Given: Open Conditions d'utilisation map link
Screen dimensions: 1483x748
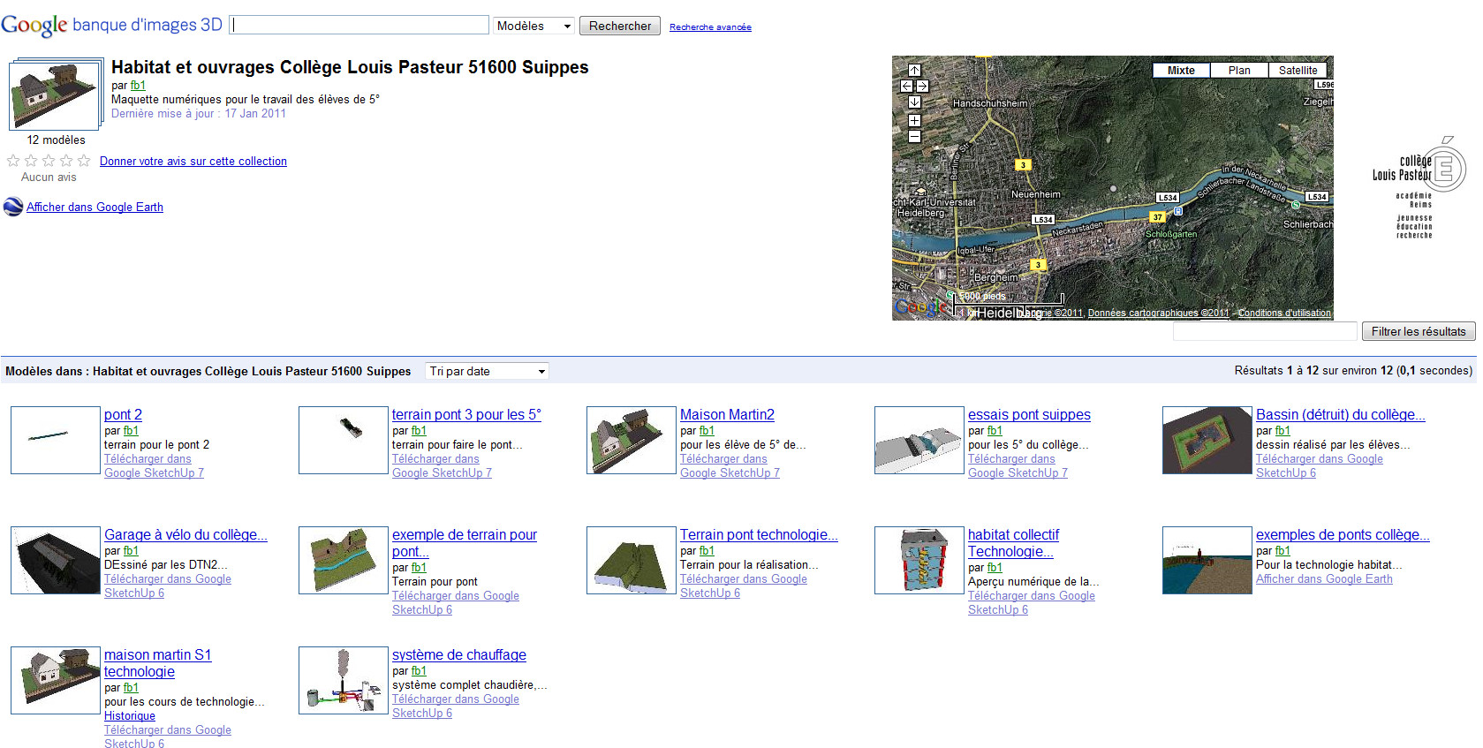Looking at the screenshot, I should click(x=1284, y=313).
